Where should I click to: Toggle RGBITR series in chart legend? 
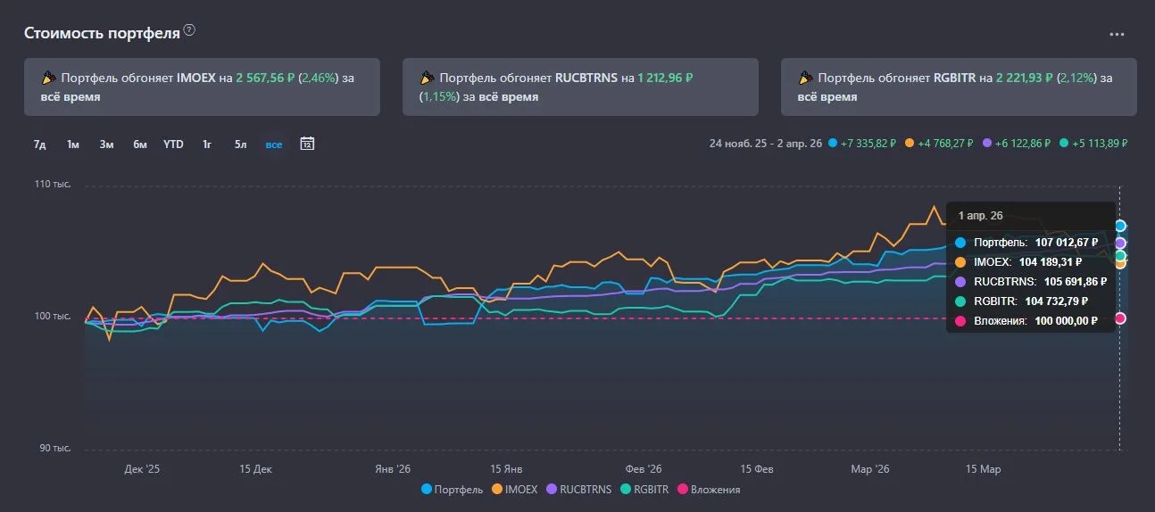644,489
